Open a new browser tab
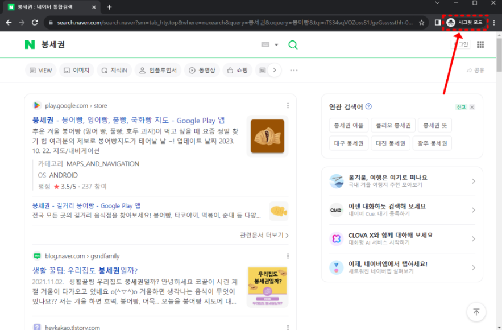Image resolution: width=502 pixels, height=330 pixels. click(x=109, y=7)
